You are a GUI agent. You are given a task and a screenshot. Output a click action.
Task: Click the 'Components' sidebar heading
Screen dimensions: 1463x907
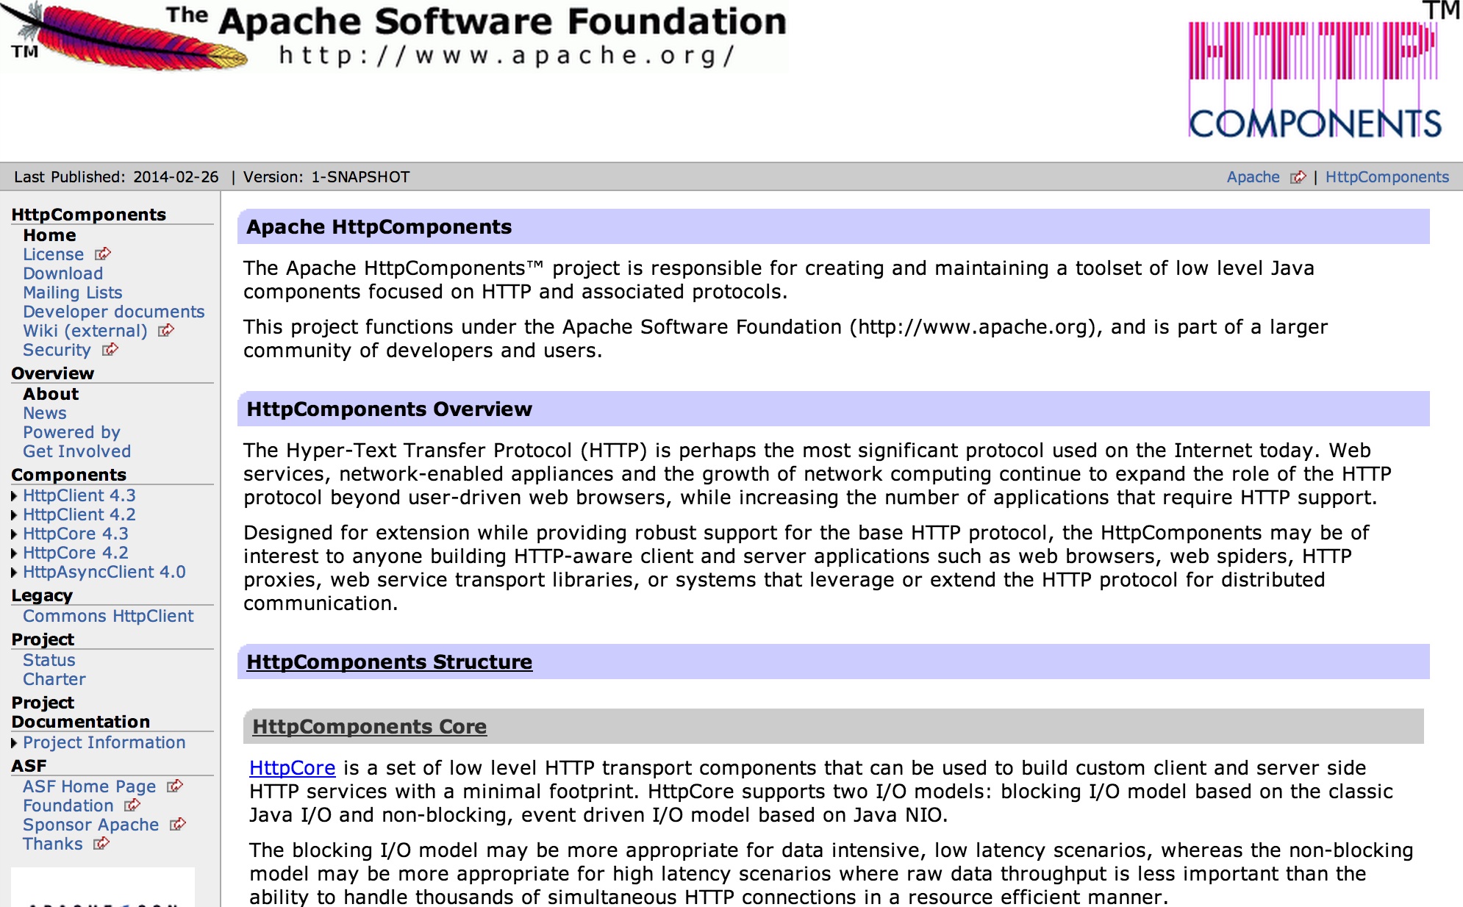click(x=69, y=475)
